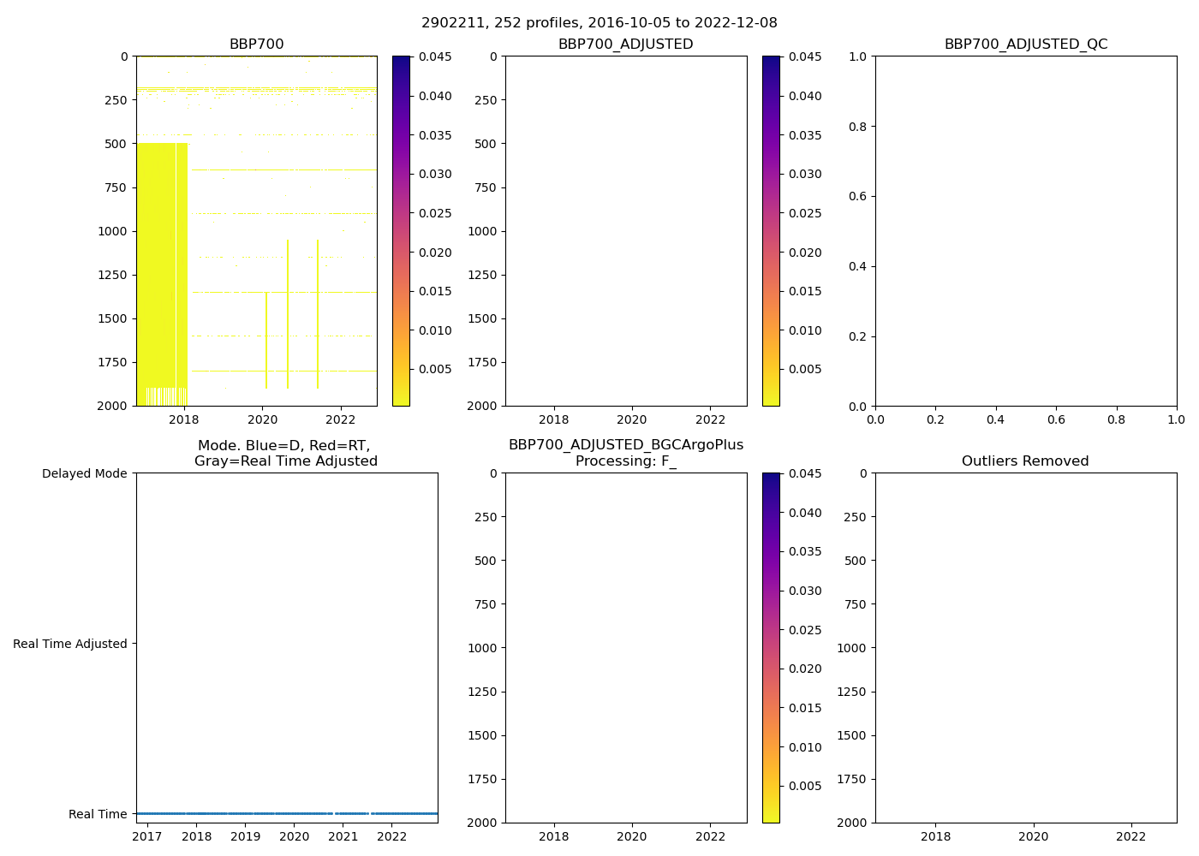Click the colorbar beside the BBP700 plot
Image resolution: width=1199 pixels, height=856 pixels.
(x=401, y=231)
